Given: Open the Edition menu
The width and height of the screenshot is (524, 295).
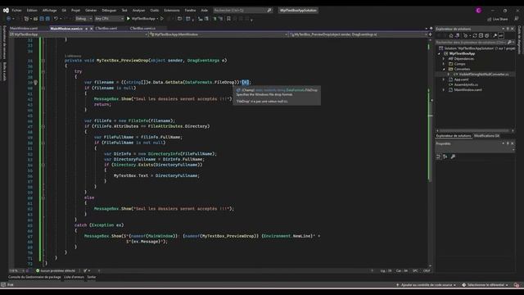Looking at the screenshot, I should click(x=32, y=11).
